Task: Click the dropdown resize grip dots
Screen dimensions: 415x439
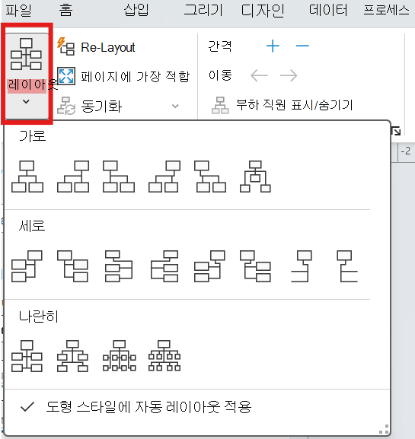Action: click(x=385, y=429)
